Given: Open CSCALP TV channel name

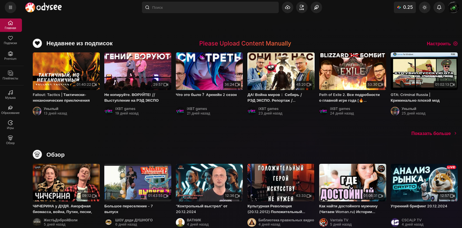Looking at the screenshot, I should tap(411, 220).
